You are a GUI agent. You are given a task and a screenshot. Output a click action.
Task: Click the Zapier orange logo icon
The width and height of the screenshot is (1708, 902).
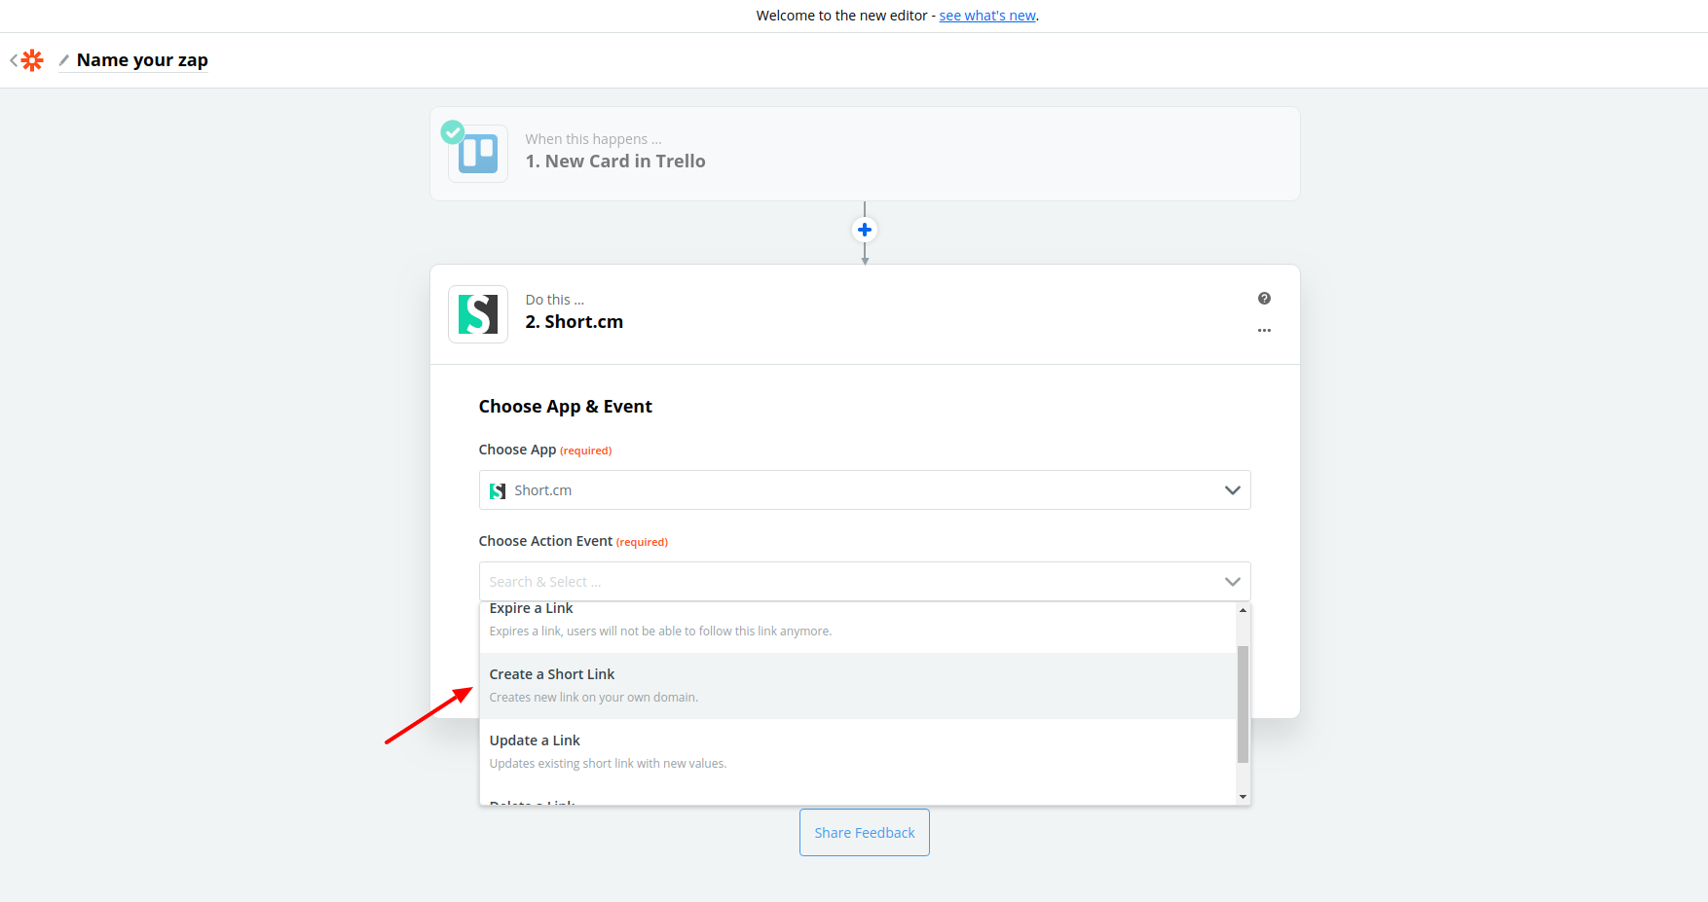[33, 60]
